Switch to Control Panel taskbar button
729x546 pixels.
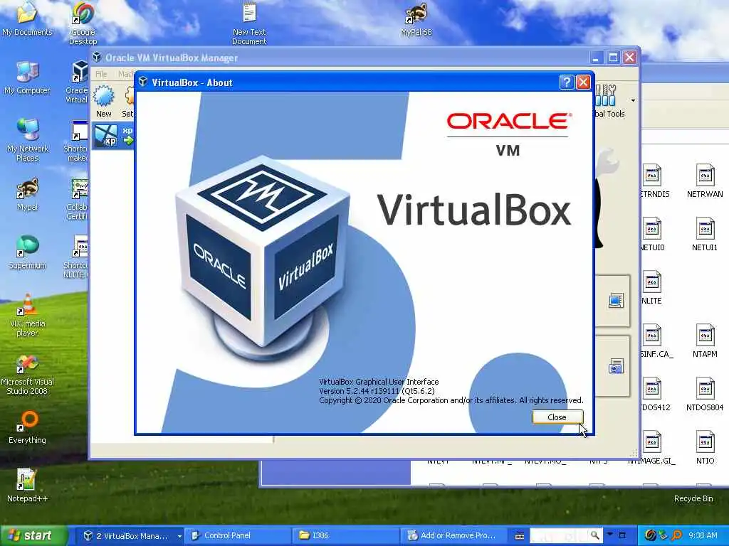[238, 536]
